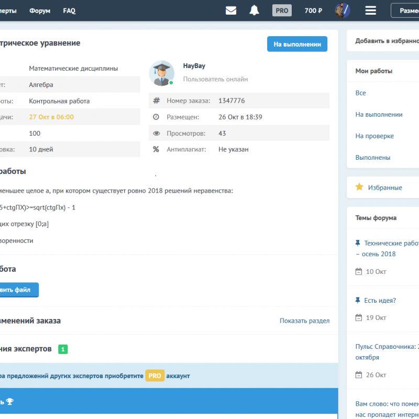Click the user profile avatar in header
The height and width of the screenshot is (419, 419).
pos(342,10)
